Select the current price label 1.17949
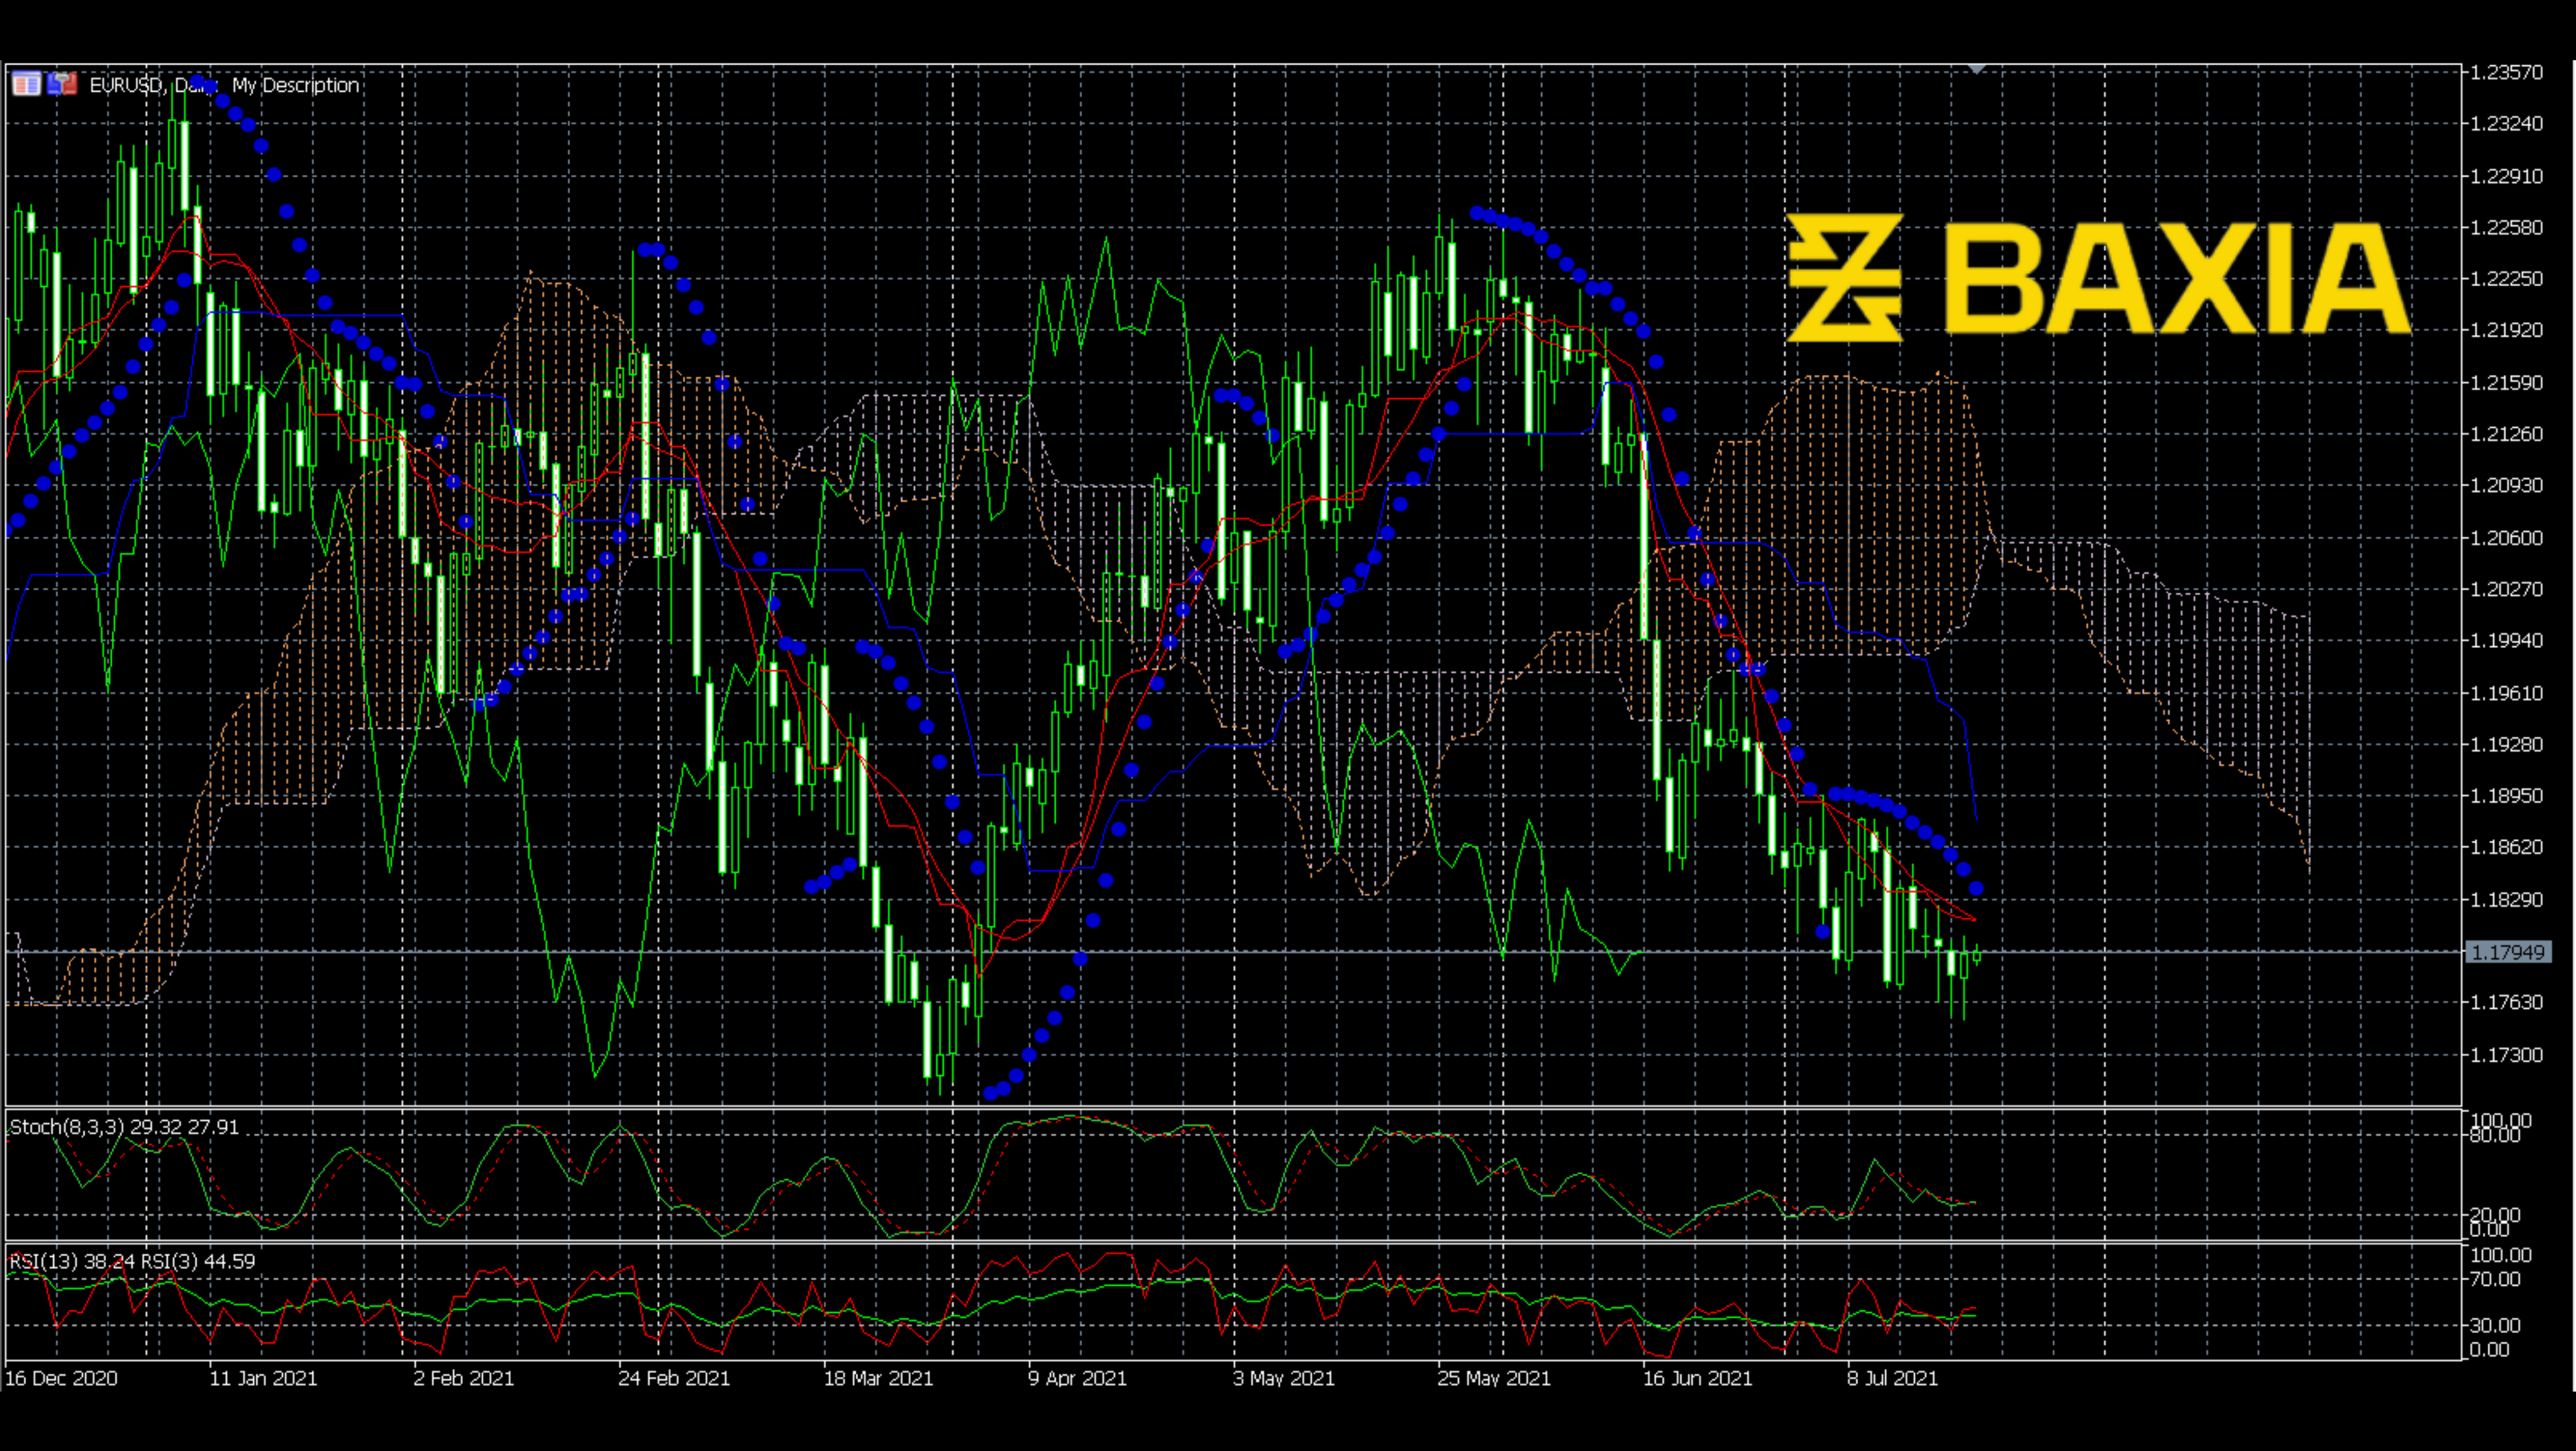Viewport: 2576px width, 1451px height. 2507,952
